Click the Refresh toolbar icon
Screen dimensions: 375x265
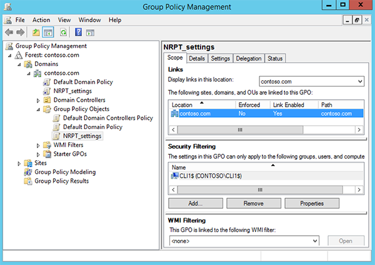point(63,32)
